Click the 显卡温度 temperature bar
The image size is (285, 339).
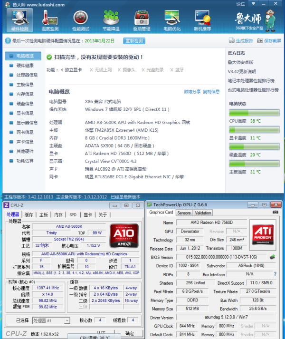pyautogui.click(x=254, y=130)
